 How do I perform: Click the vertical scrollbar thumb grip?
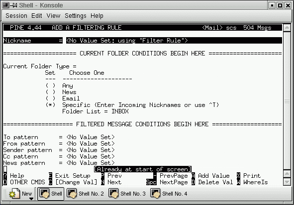(x=287, y=101)
